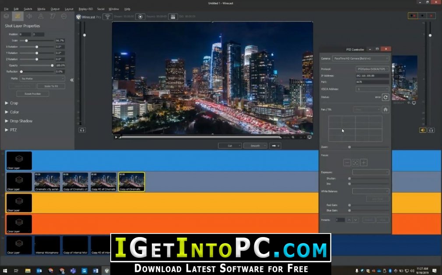The image size is (442, 275).
Task: Click the Reset Position button
Action: pos(33,94)
